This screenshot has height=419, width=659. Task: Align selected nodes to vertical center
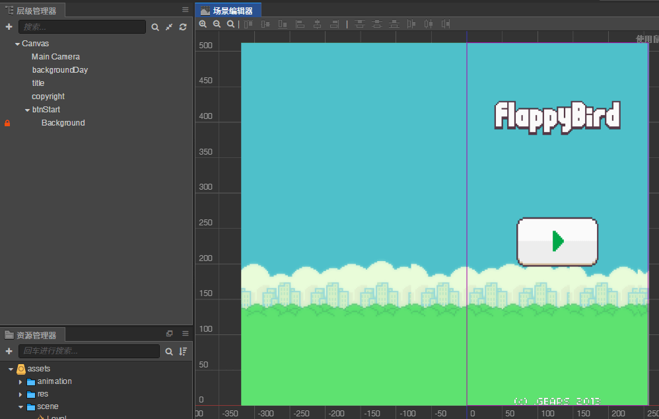[x=265, y=24]
